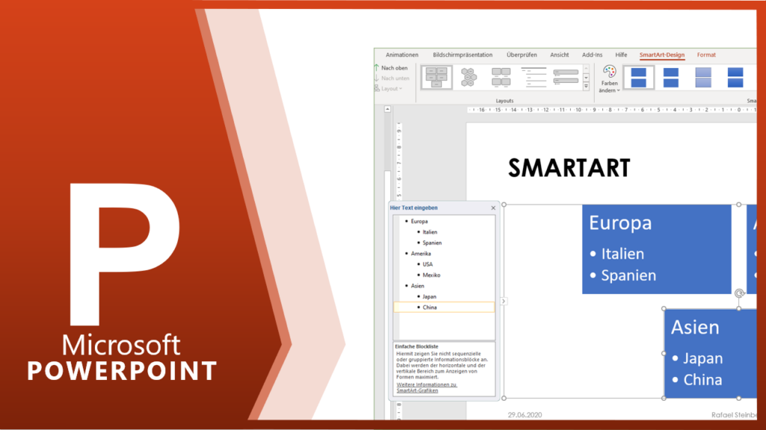The height and width of the screenshot is (430, 766).
Task: Choose the lined list layout
Action: 533,77
